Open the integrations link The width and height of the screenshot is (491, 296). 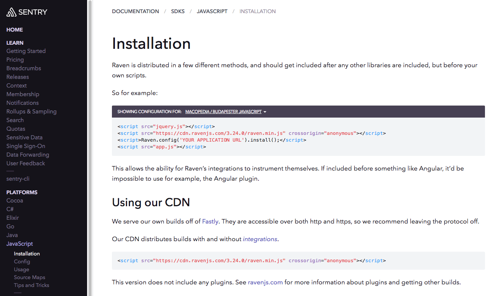pyautogui.click(x=260, y=239)
